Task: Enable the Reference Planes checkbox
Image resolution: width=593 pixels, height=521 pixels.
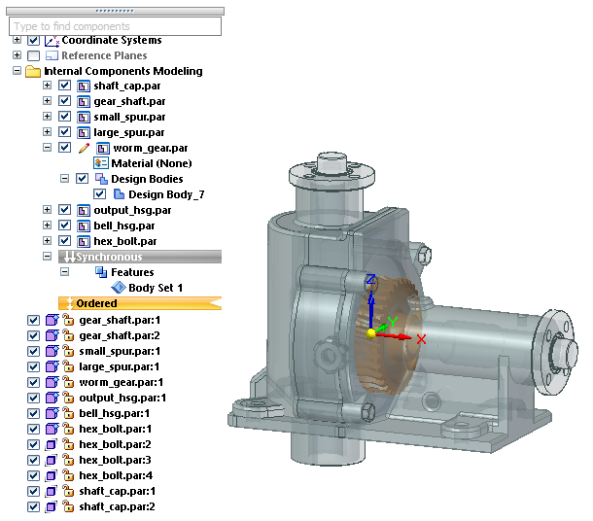Action: 33,56
